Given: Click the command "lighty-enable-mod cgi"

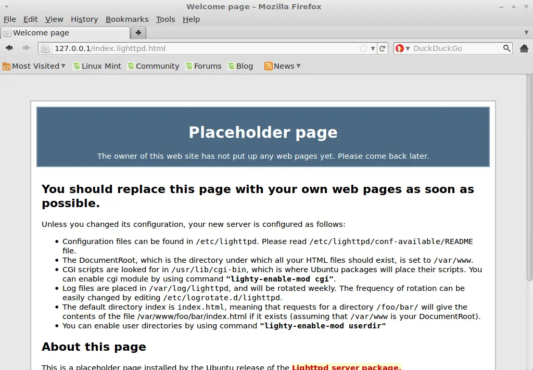Looking at the screenshot, I should 280,279.
